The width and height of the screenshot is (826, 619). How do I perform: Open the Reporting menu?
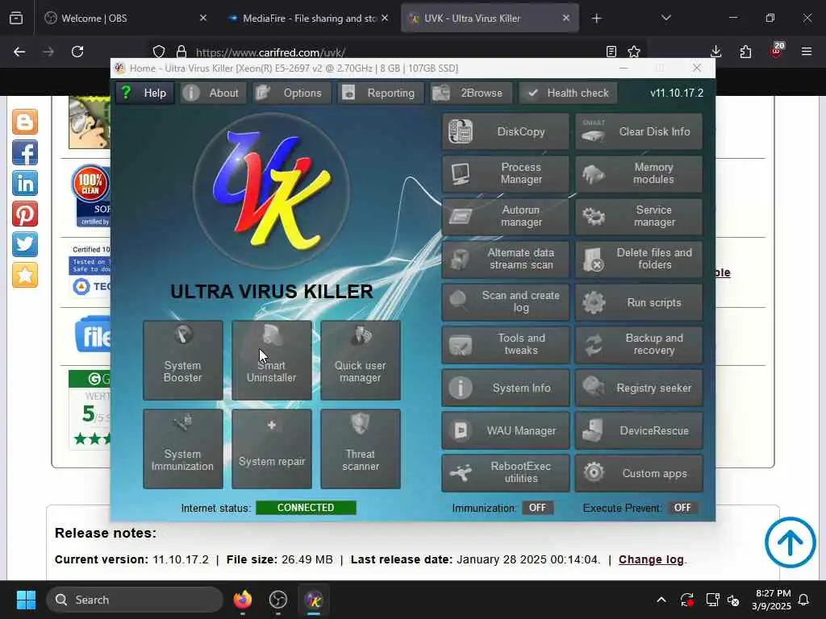[x=379, y=93]
